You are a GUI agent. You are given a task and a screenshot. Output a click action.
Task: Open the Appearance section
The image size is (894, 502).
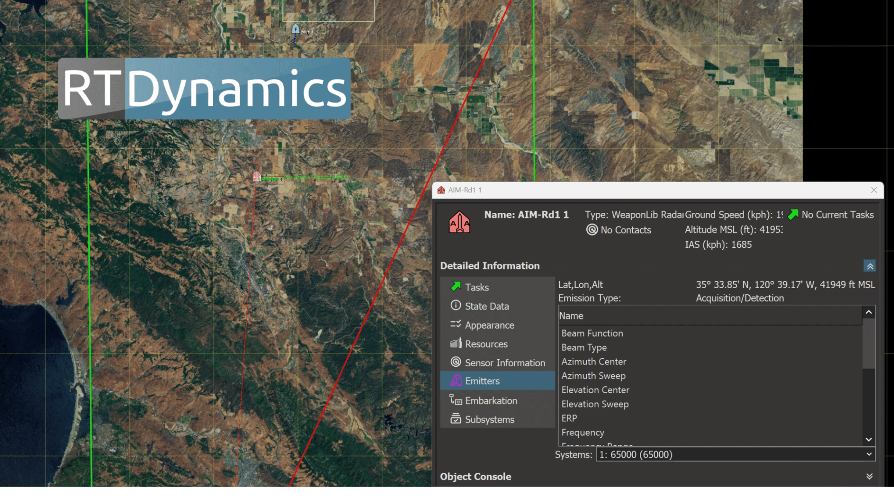point(497,325)
